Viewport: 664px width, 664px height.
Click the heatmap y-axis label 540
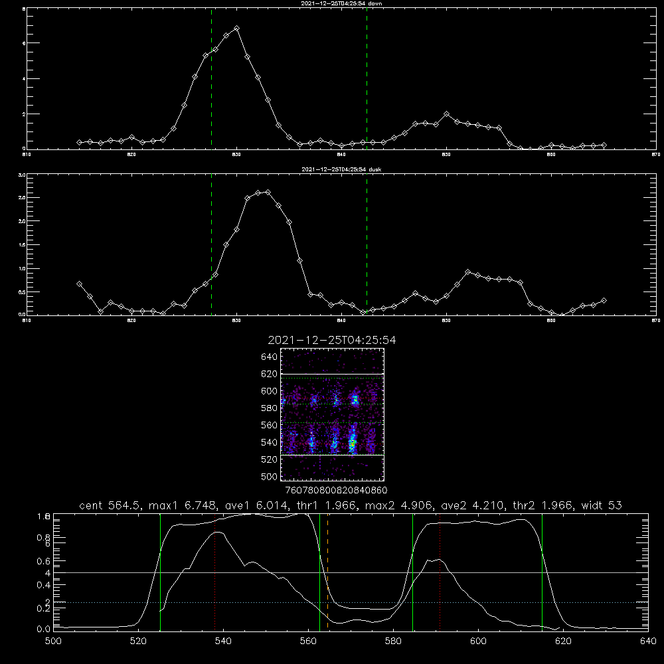click(269, 442)
